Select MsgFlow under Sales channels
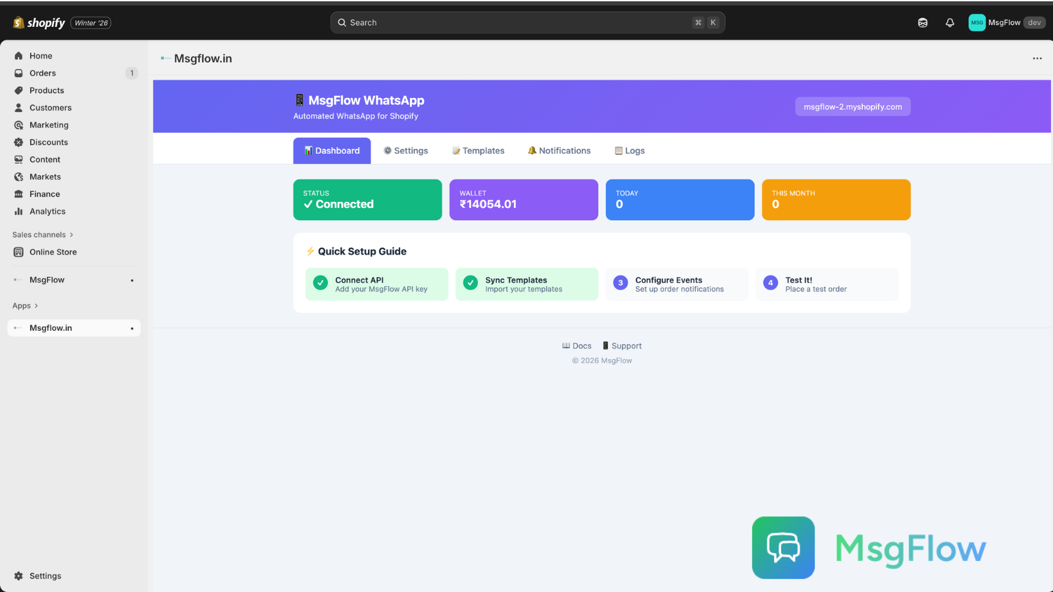Viewport: 1053px width, 592px height. pos(74,280)
